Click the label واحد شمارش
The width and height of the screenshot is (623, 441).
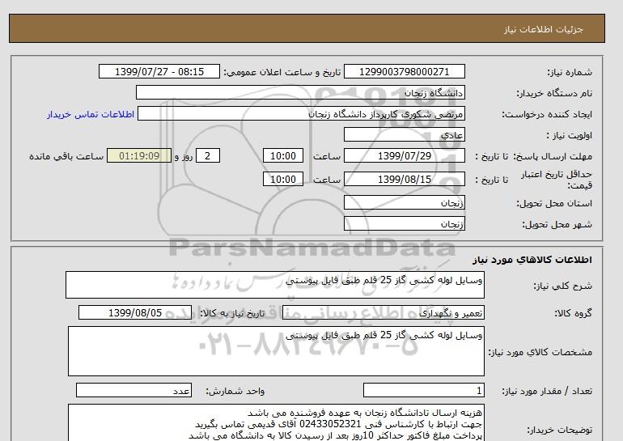235,392
